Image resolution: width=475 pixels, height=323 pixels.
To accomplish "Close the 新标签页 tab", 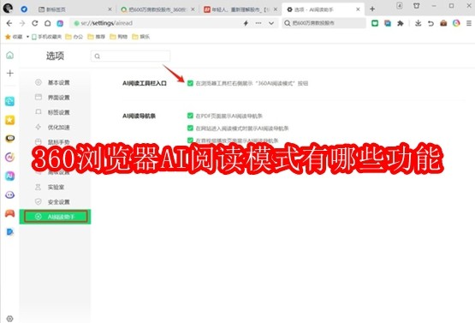I will 110,9.
